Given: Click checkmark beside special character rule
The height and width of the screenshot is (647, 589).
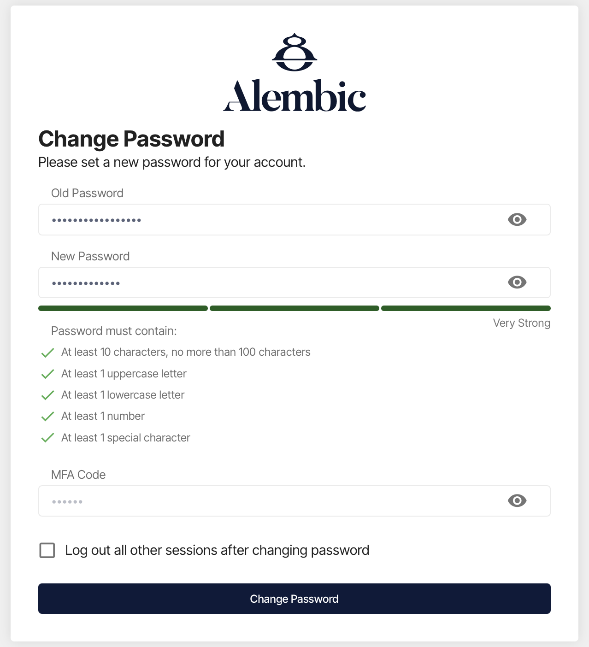Looking at the screenshot, I should click(x=48, y=438).
